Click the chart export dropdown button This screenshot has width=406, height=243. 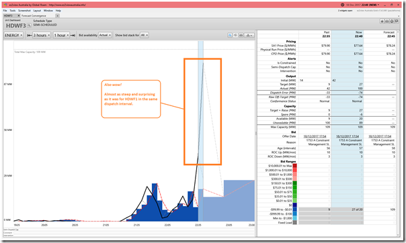tap(249, 35)
